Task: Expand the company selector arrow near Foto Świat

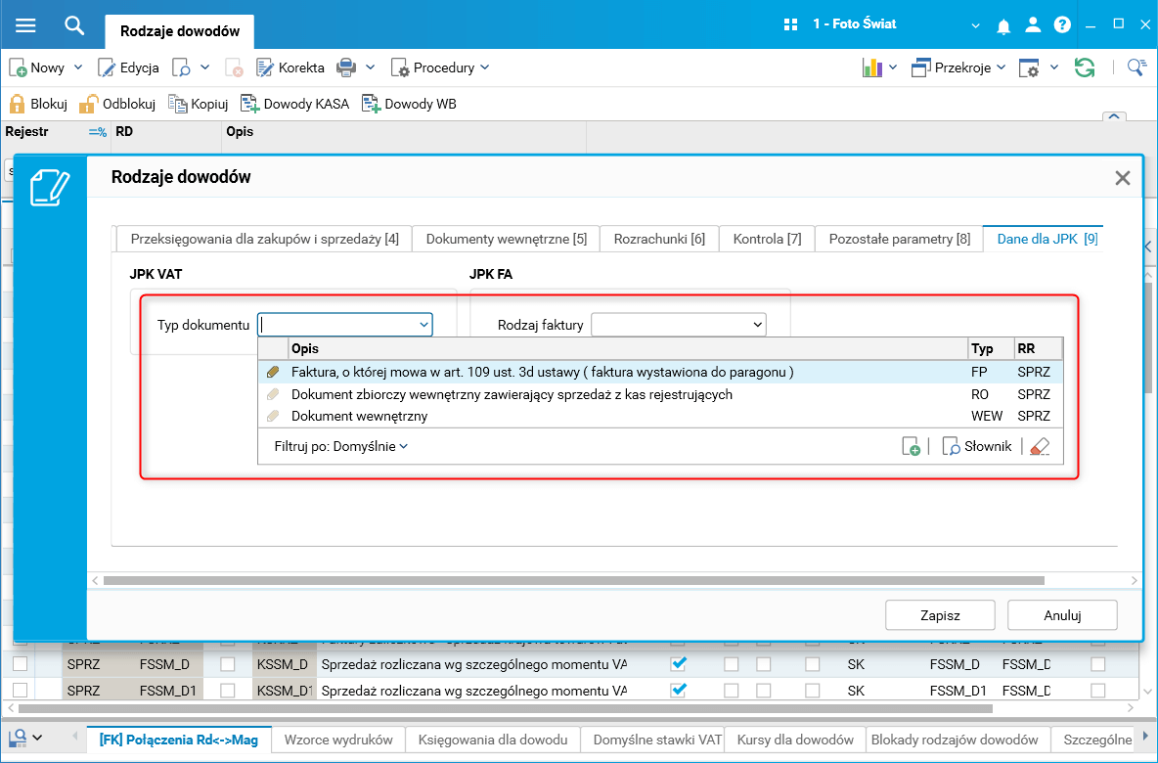Action: point(975,25)
